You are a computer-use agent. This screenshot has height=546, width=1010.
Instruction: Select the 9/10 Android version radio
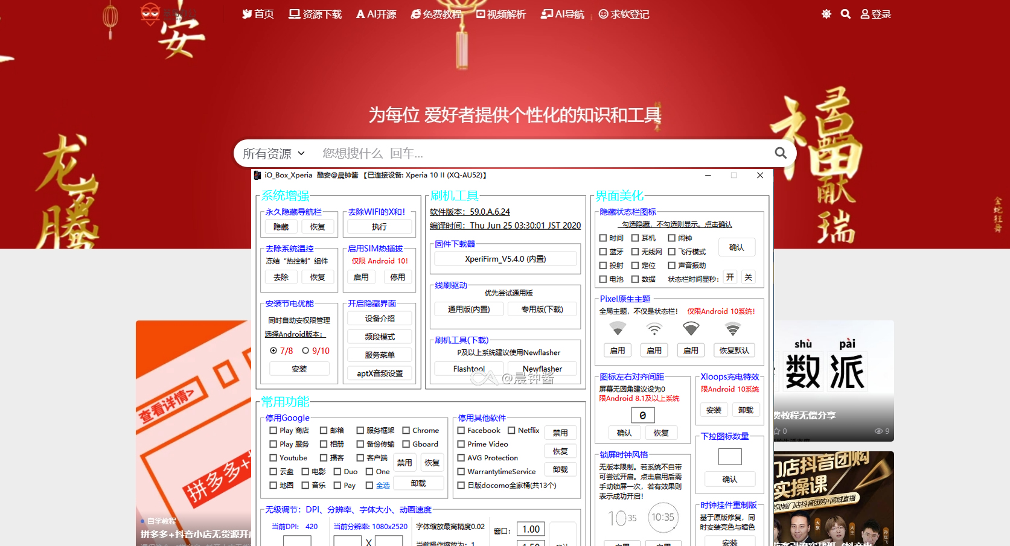click(305, 351)
